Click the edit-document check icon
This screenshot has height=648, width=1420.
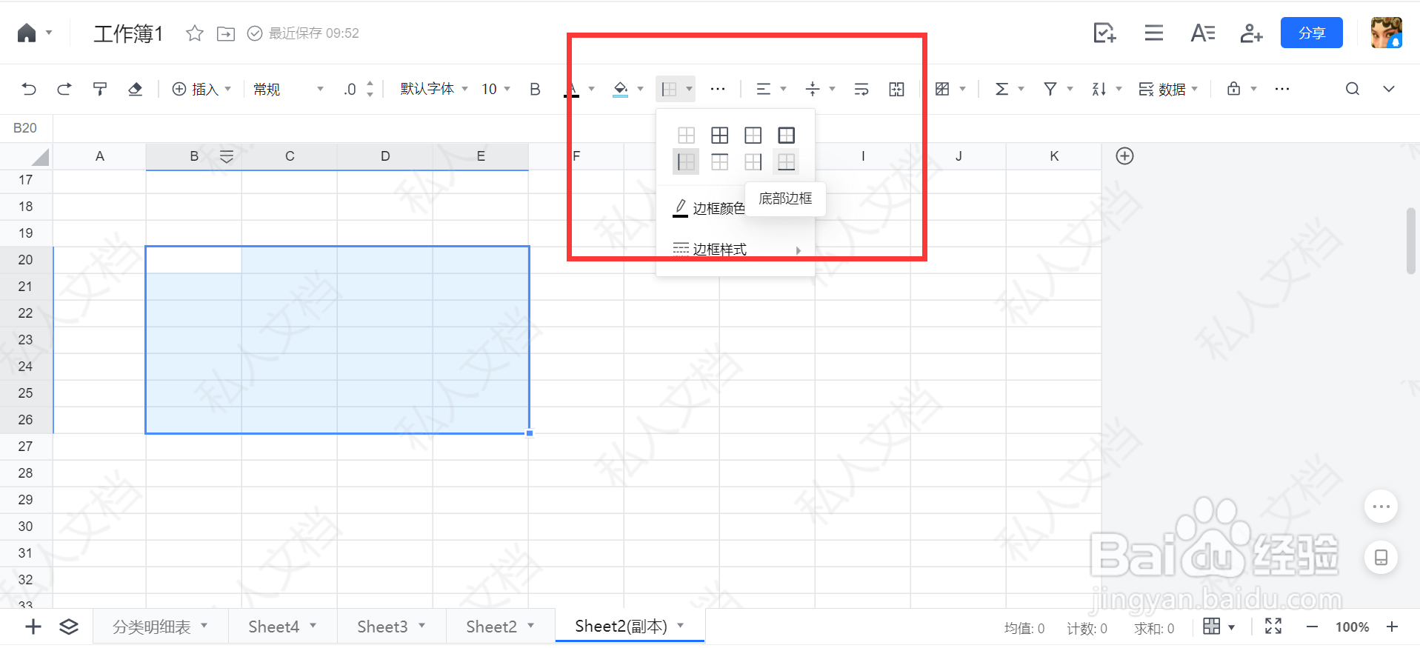1104,33
